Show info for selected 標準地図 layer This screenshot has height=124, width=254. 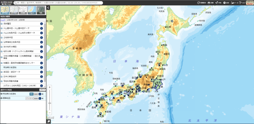point(40,98)
